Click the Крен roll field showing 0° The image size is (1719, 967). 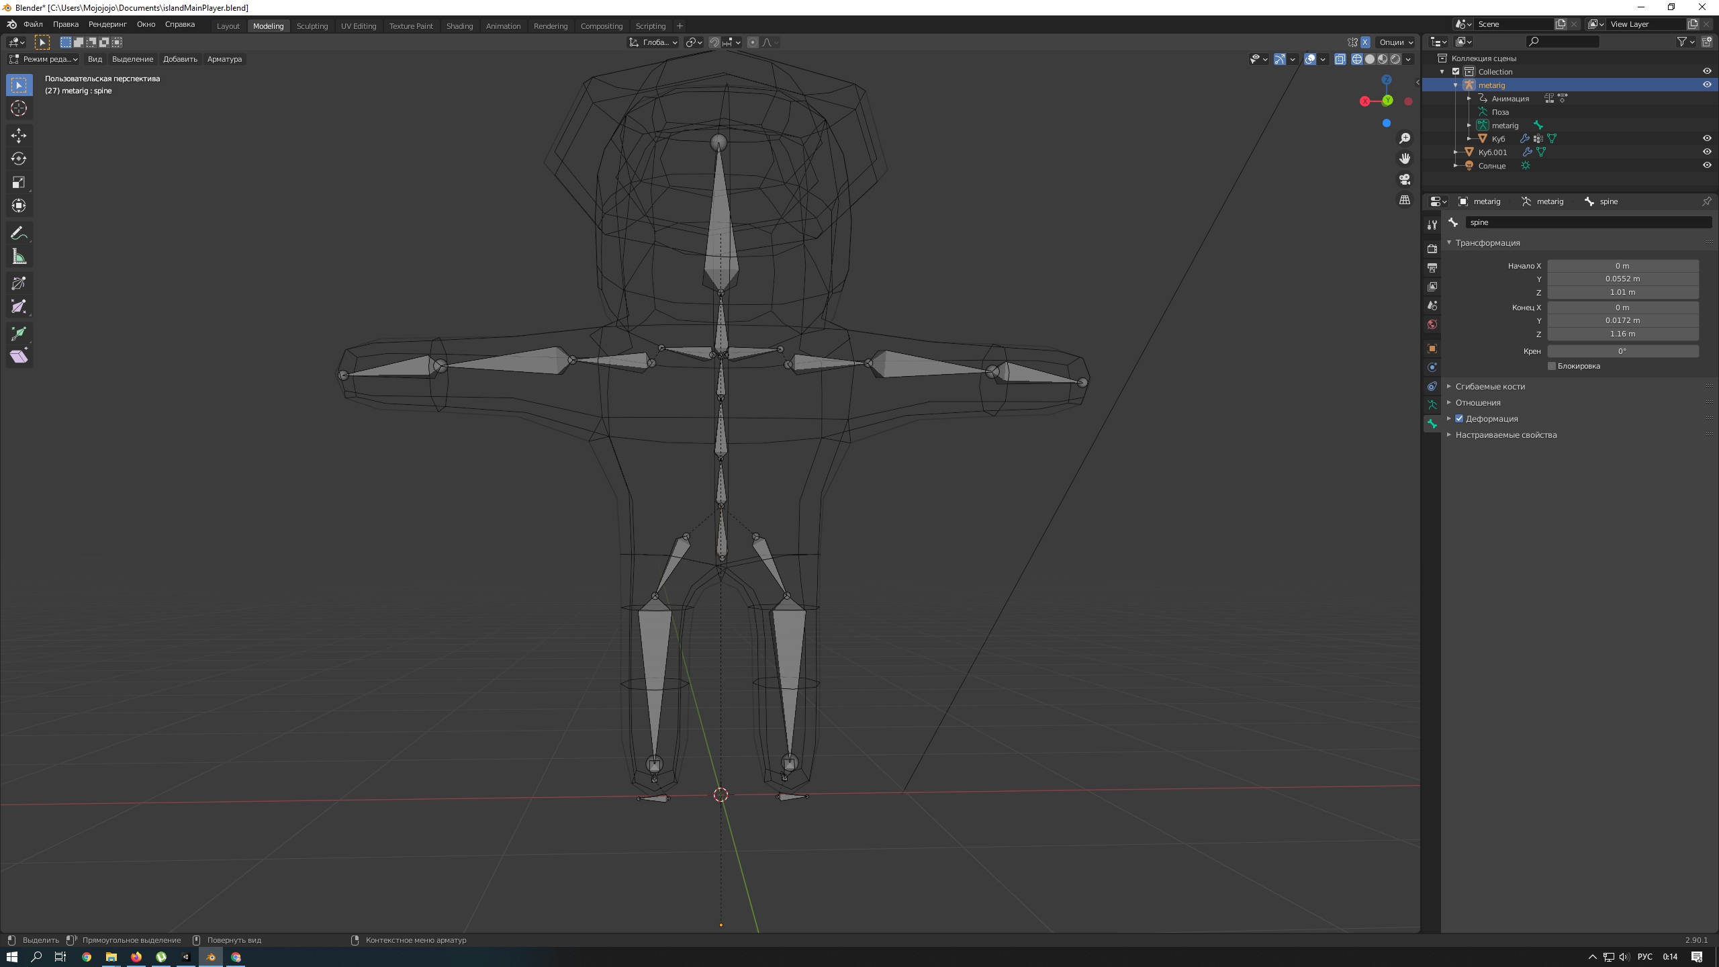point(1623,351)
